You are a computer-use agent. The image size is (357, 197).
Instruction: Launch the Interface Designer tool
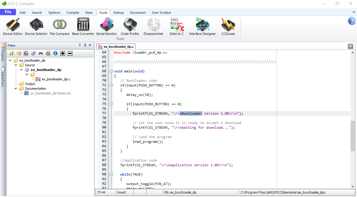(x=202, y=27)
